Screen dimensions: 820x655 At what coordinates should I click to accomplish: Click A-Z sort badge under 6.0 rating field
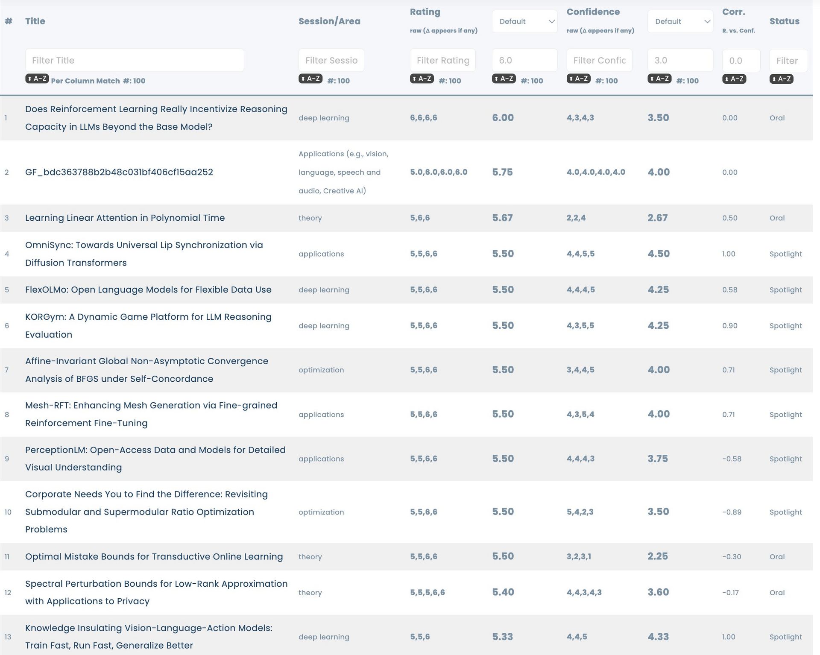(x=504, y=79)
